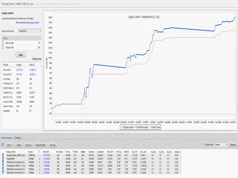Viewport: 238px width, 178px height.
Task: Click Control curve legend entry
Action: tap(154, 127)
